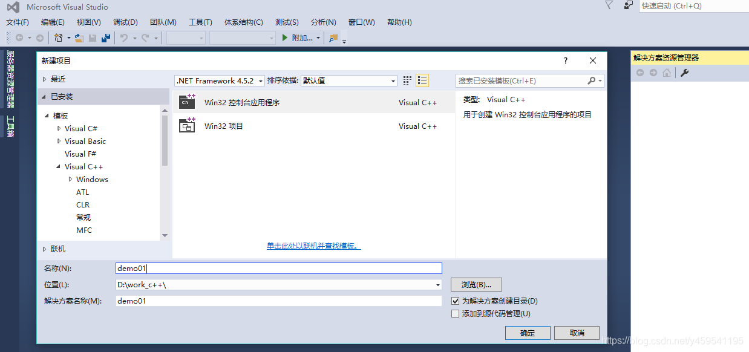Click the navigate forward toolbar arrow

click(40, 37)
